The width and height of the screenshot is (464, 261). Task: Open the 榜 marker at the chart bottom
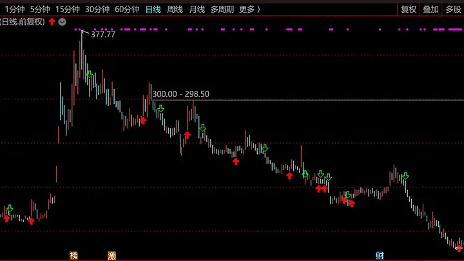point(73,255)
